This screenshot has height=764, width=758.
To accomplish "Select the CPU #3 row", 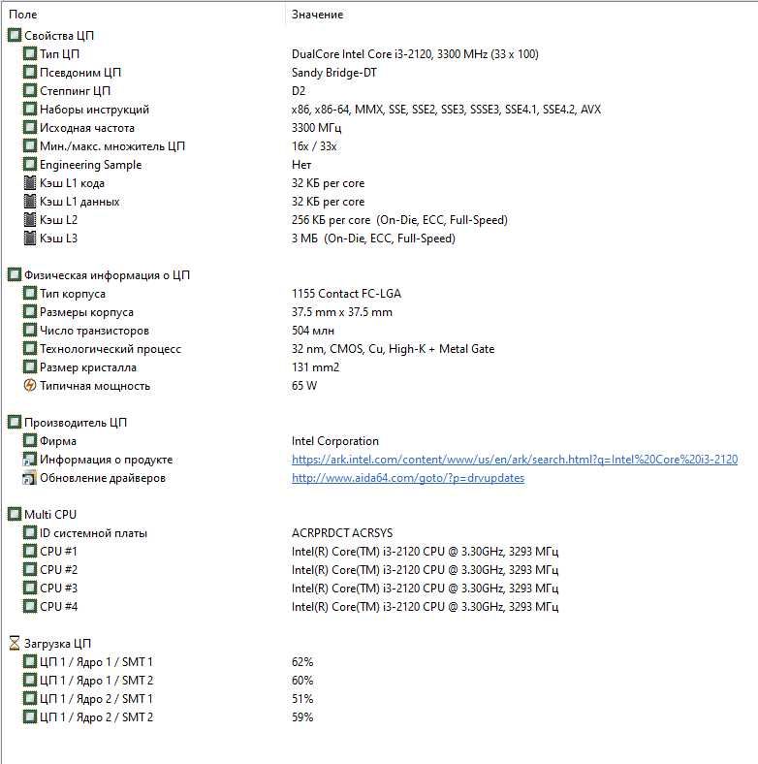I will pyautogui.click(x=379, y=589).
